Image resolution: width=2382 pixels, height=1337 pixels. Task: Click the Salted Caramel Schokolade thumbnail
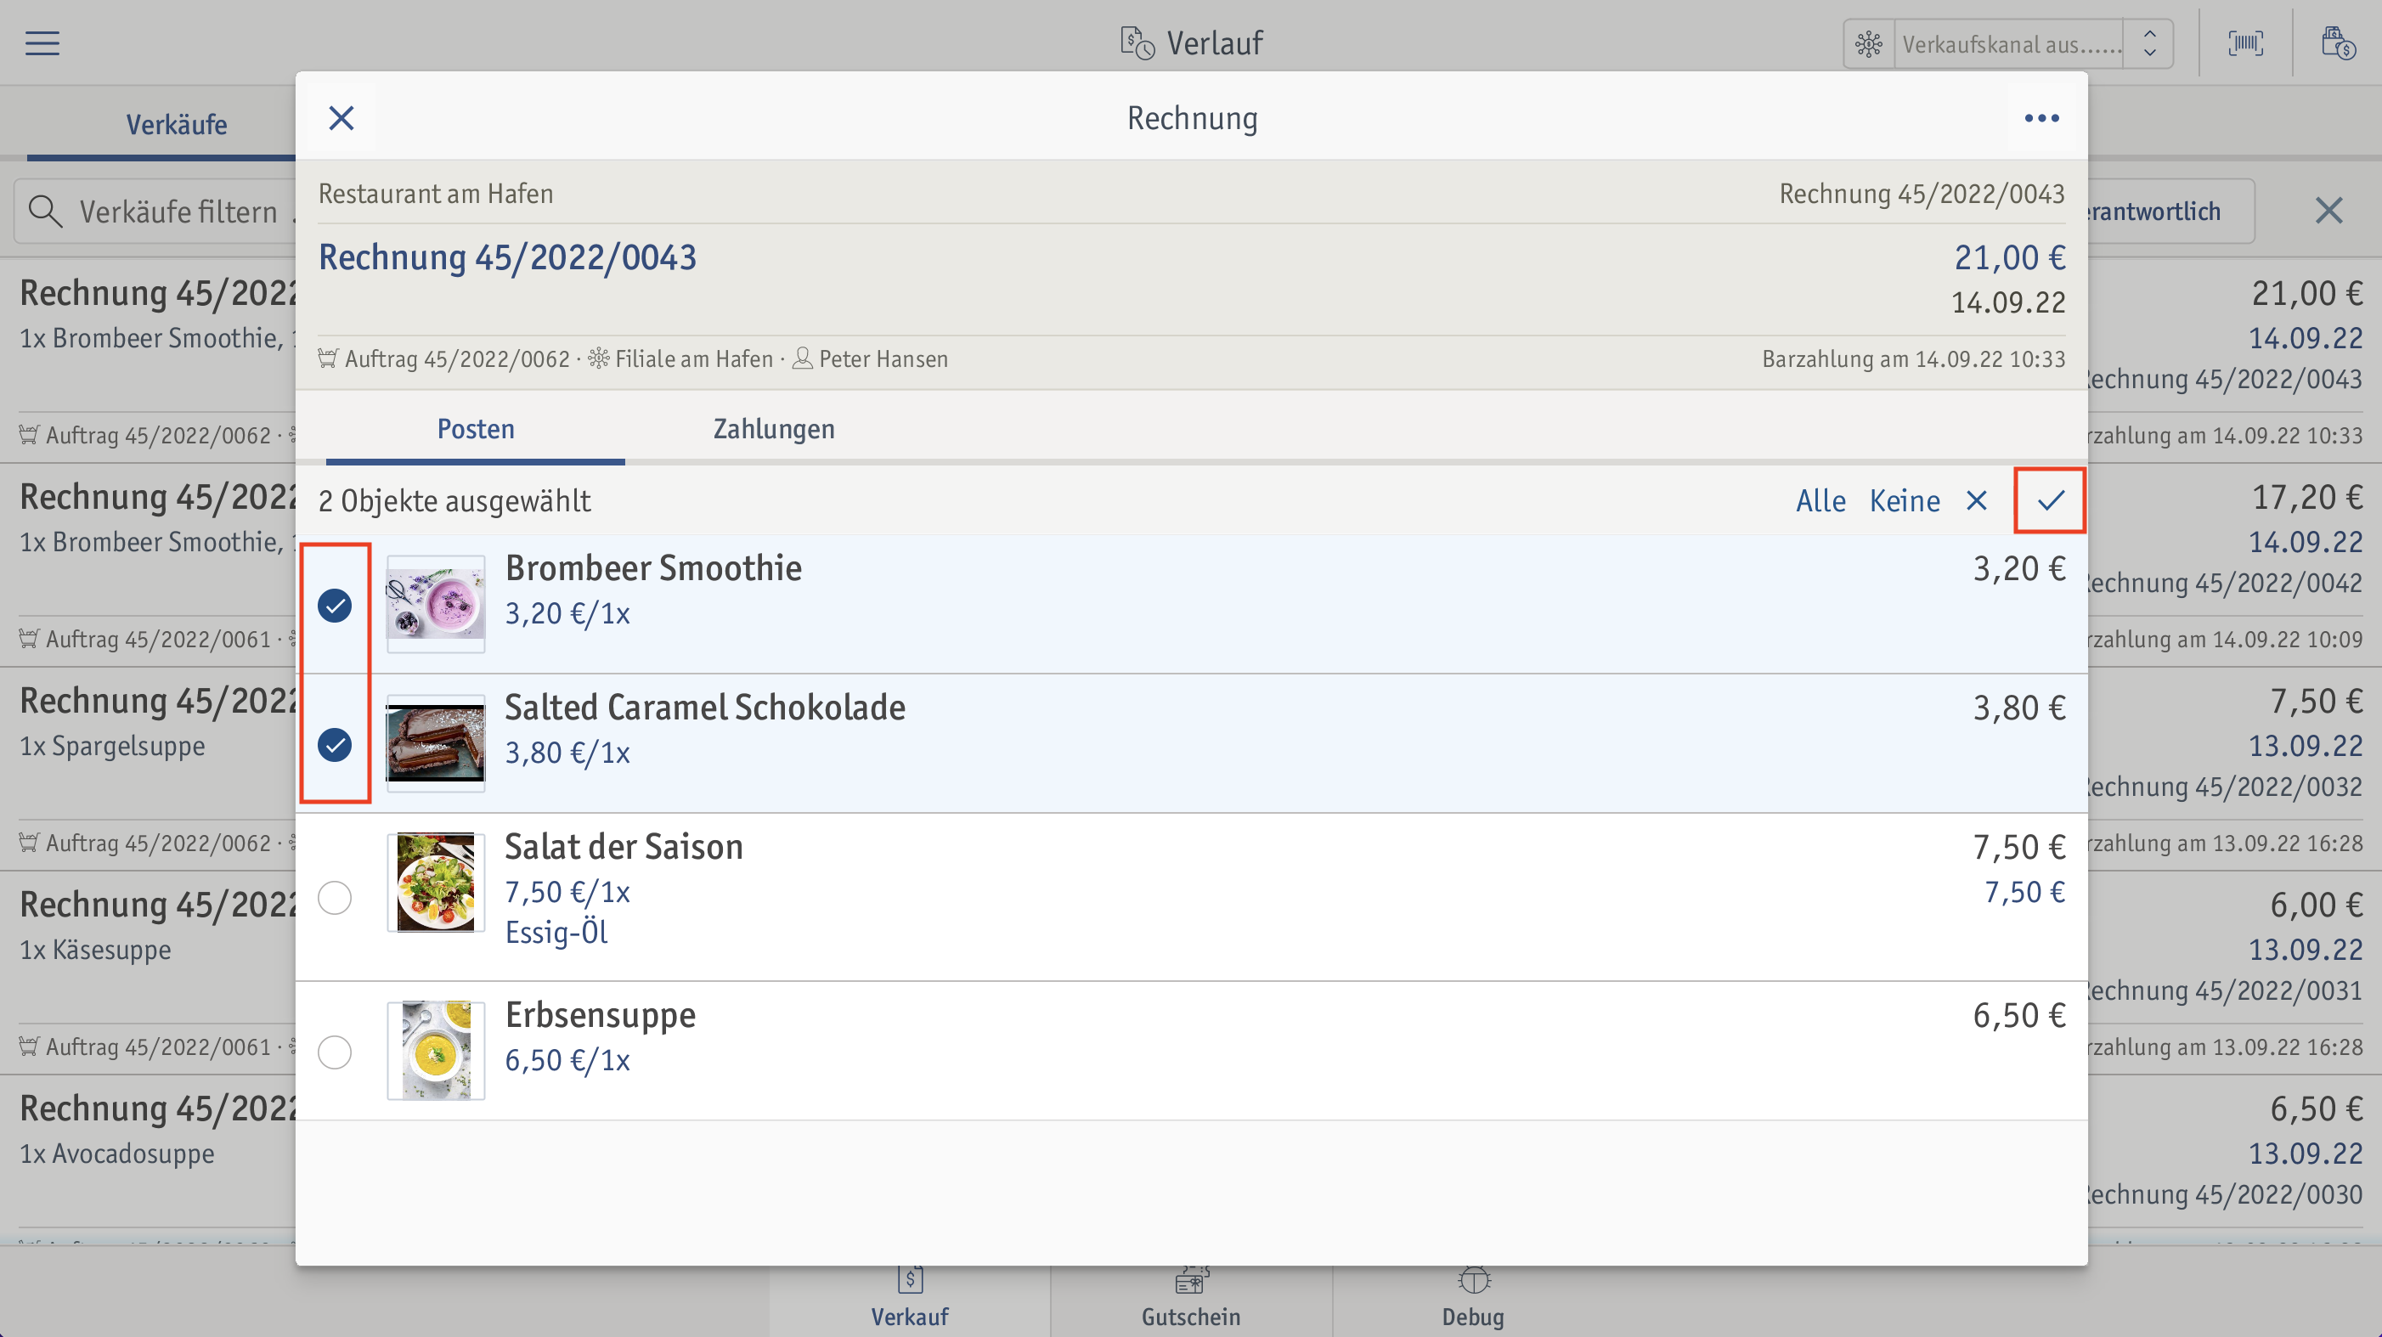(436, 743)
